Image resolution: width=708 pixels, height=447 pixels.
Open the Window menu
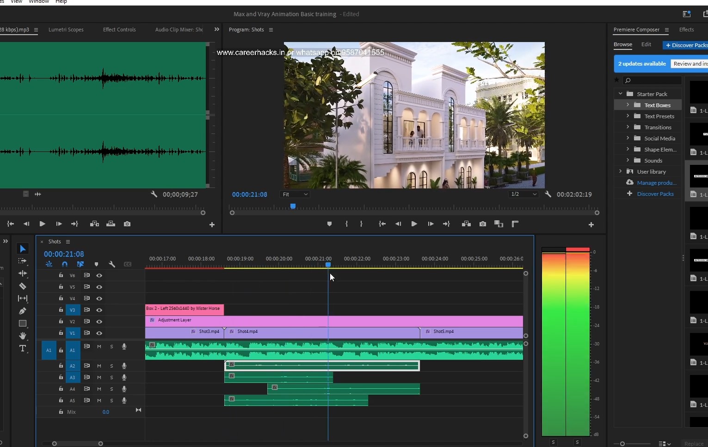tap(39, 2)
